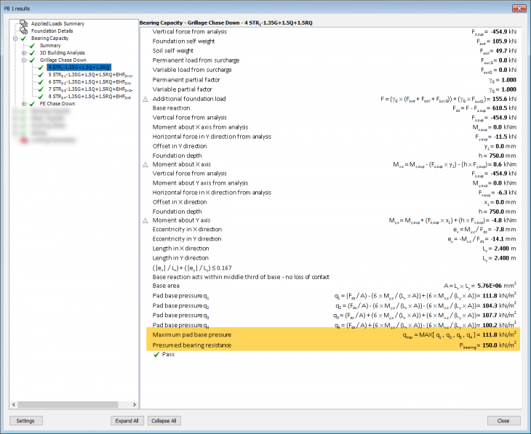Screen dimensions: 531x434
Task: Expand the 3D Building Analysis node
Action: click(x=24, y=53)
